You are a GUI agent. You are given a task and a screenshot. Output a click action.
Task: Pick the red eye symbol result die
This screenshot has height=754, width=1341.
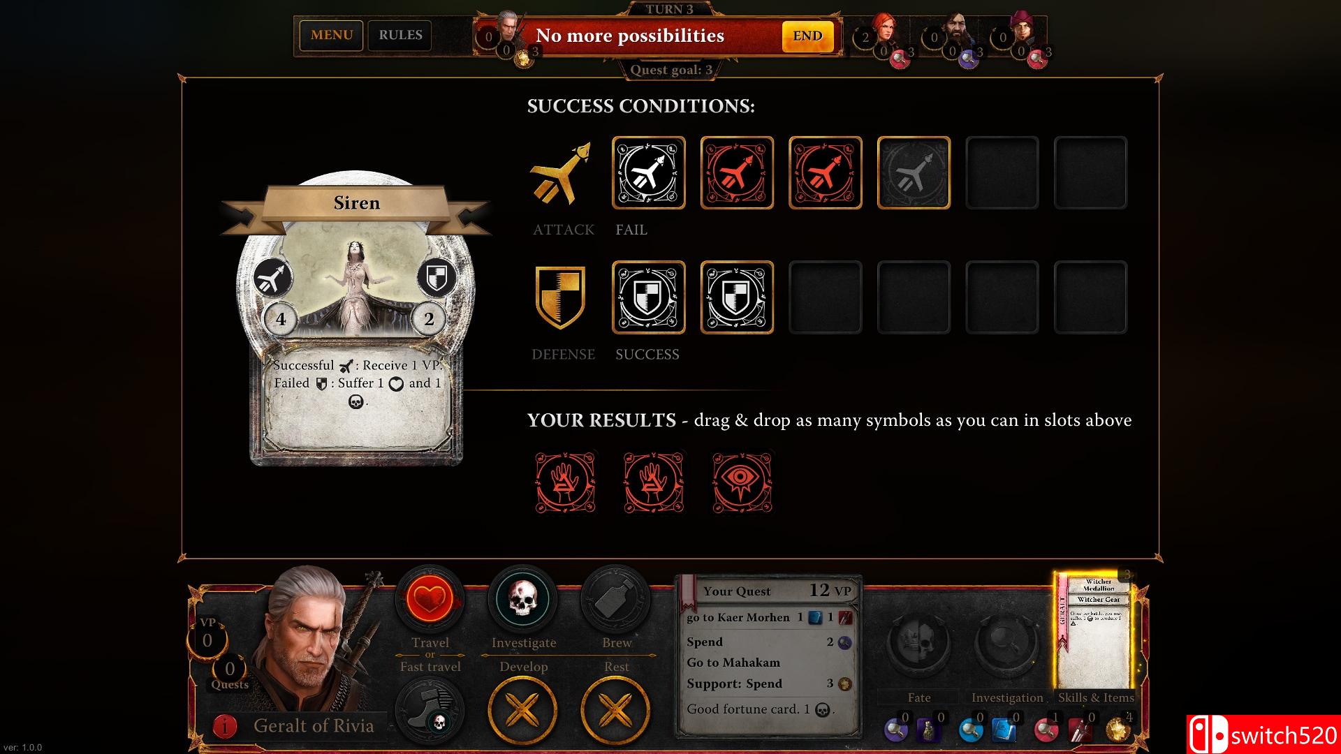click(x=742, y=482)
